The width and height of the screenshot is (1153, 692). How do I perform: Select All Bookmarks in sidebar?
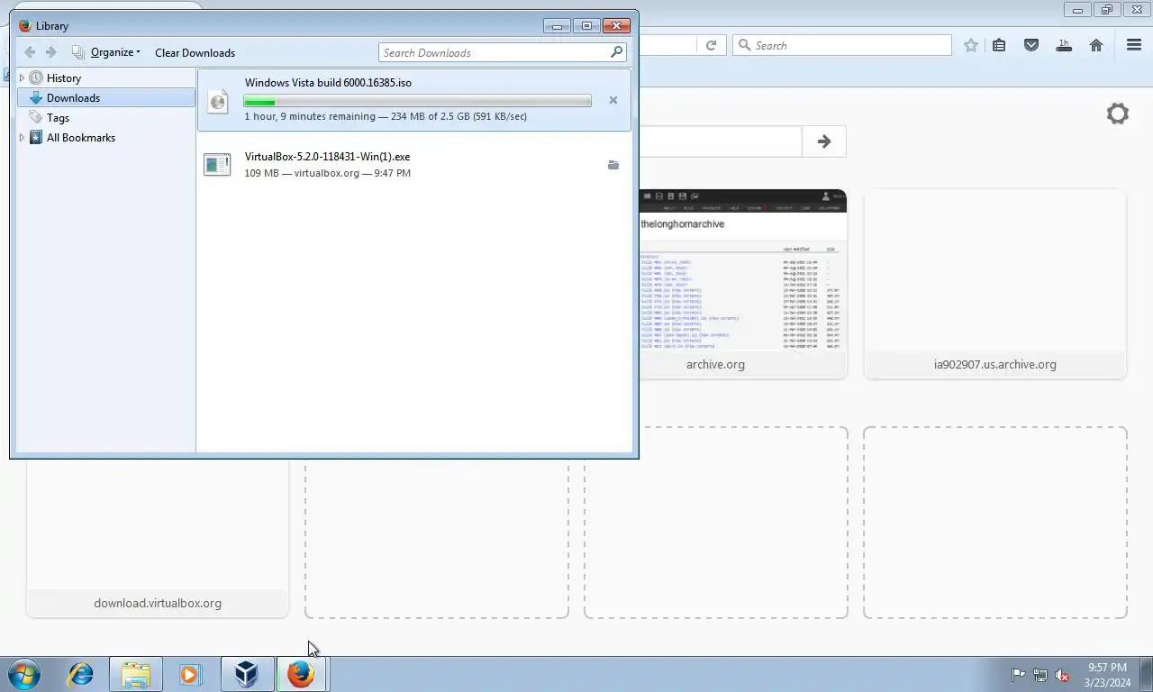tap(80, 138)
